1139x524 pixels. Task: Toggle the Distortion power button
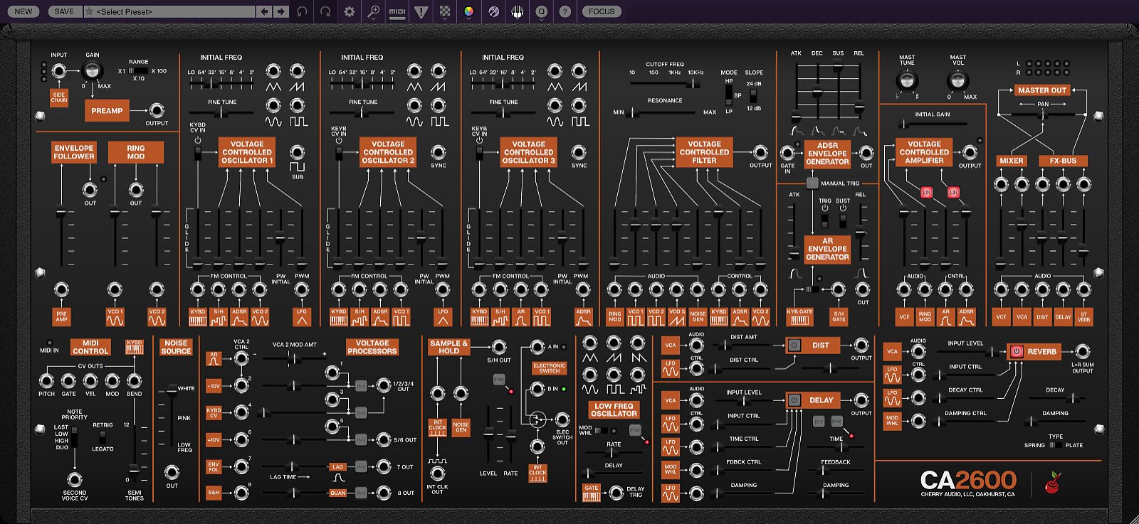coord(794,346)
